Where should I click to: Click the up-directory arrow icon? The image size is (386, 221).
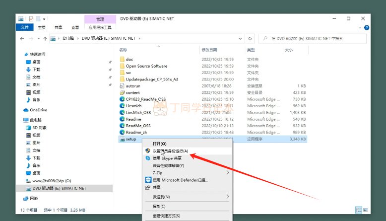point(45,38)
